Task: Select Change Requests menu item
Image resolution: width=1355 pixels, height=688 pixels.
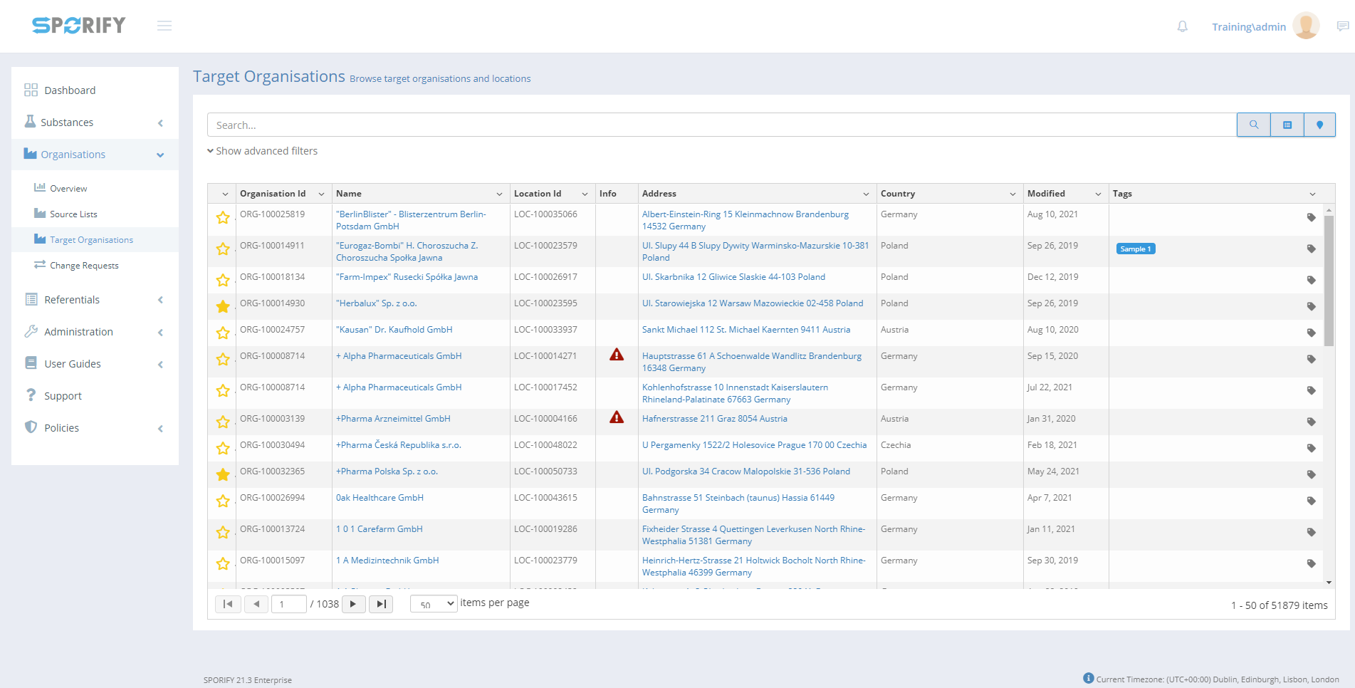Action: 84,266
